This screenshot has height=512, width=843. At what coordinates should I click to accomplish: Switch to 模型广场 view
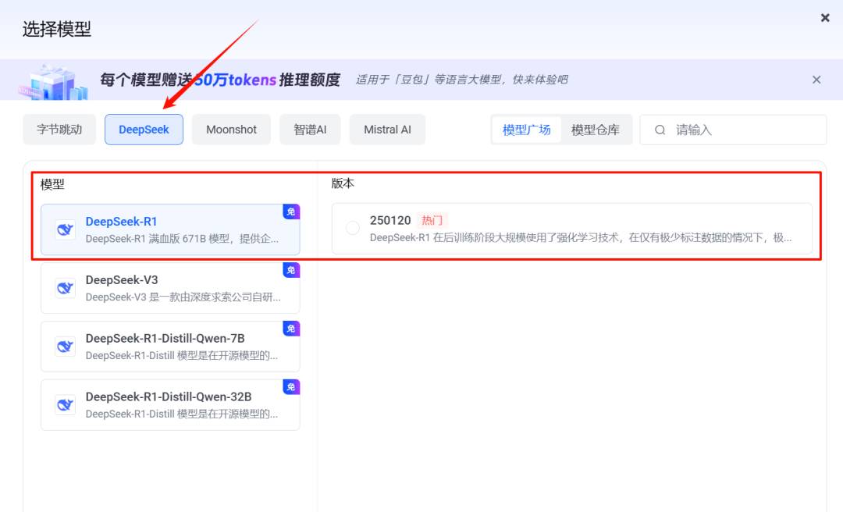(x=526, y=130)
